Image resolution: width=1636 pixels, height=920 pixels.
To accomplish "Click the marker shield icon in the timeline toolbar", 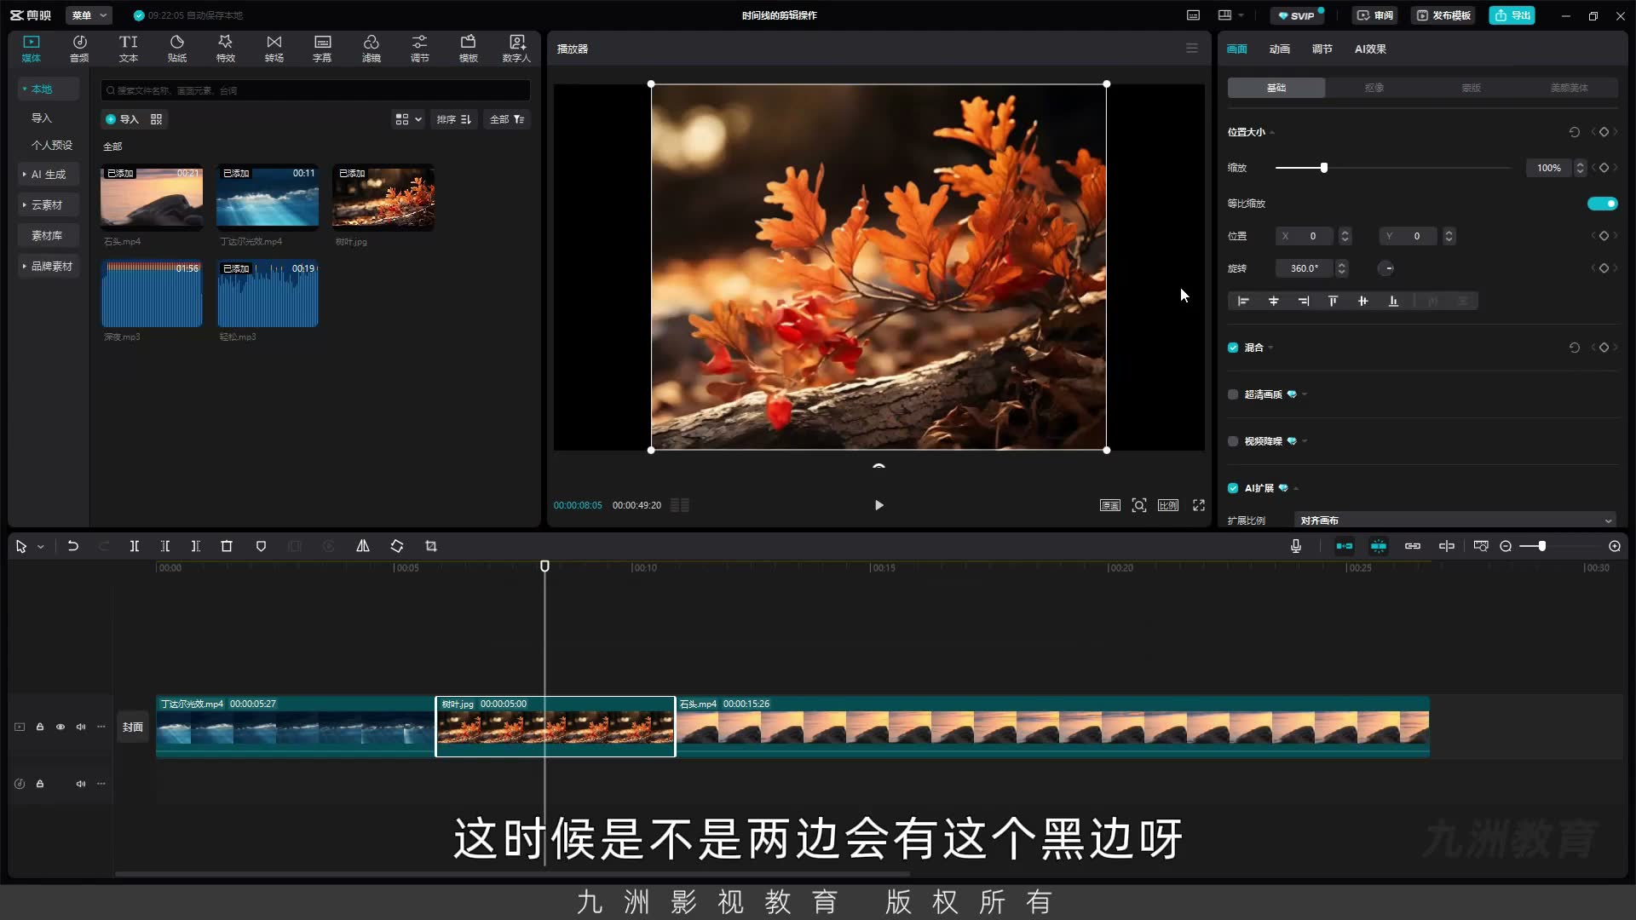I will tap(261, 546).
